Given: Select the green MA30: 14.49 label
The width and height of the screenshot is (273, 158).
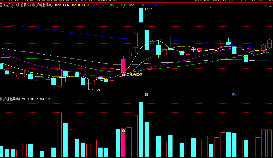Looking at the screenshot, I should 118,5.
